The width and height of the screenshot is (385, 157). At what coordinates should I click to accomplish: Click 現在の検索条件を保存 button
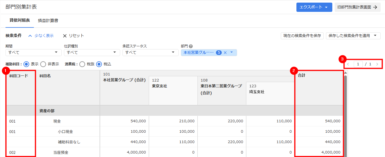pos(302,36)
